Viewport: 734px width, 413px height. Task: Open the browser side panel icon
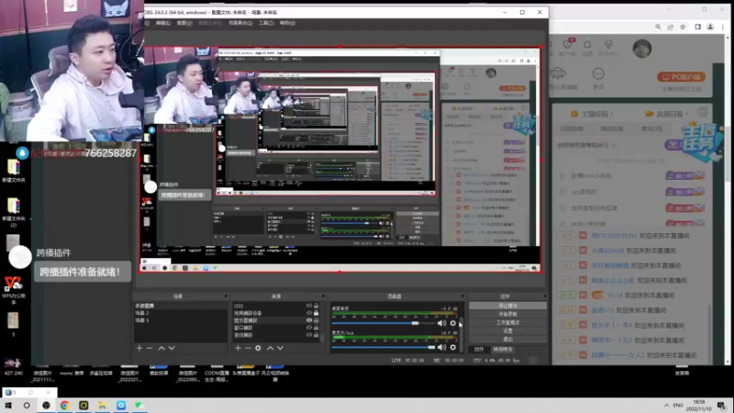pos(698,28)
